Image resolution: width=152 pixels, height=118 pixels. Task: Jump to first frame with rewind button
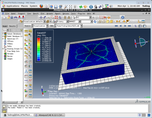click(116, 26)
